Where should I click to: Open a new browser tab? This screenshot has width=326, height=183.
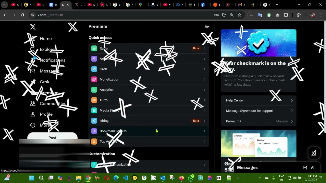277,5
